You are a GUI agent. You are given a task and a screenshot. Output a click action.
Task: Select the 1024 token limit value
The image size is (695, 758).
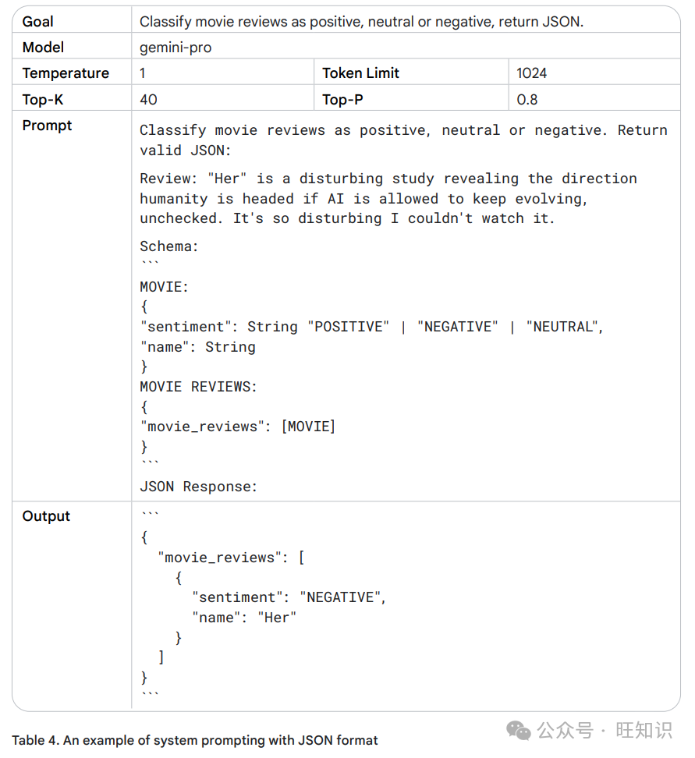531,73
